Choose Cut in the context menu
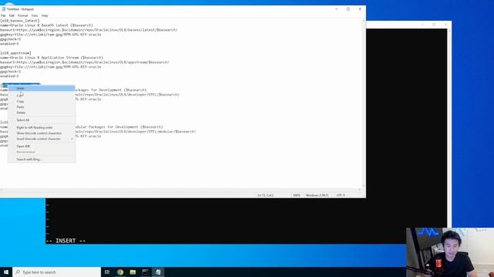The width and height of the screenshot is (494, 277). (x=41, y=95)
